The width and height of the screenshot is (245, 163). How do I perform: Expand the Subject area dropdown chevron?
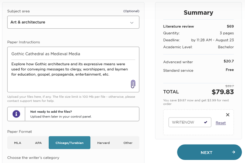click(x=132, y=23)
